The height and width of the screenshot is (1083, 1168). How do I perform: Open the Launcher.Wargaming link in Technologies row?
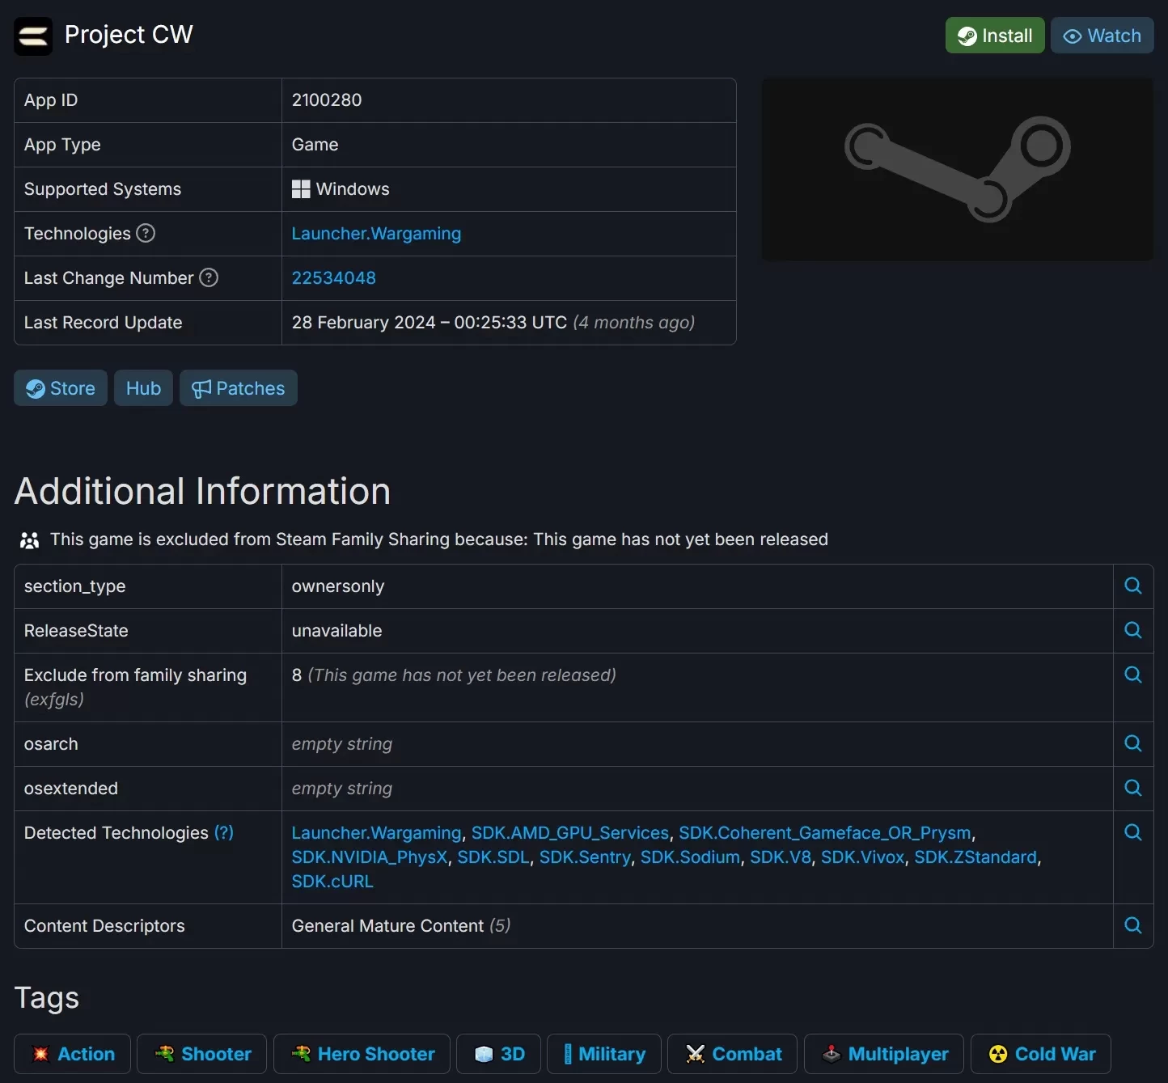pos(376,234)
